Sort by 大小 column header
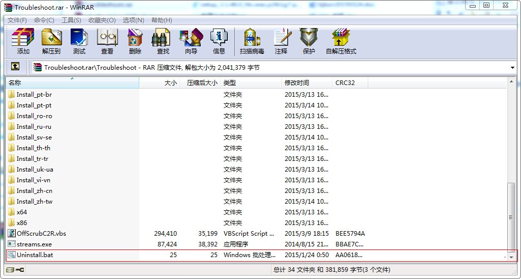Image resolution: width=521 pixels, height=279 pixels. [160, 82]
